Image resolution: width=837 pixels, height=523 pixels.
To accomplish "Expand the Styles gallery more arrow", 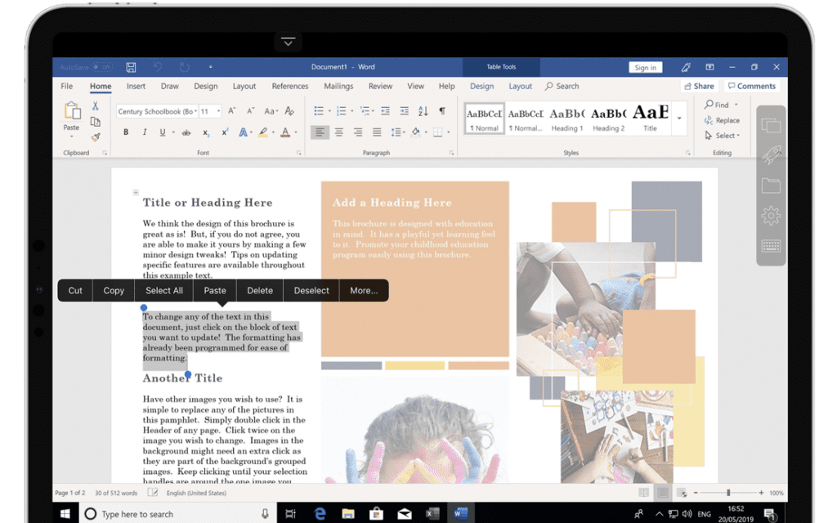I will click(x=679, y=119).
